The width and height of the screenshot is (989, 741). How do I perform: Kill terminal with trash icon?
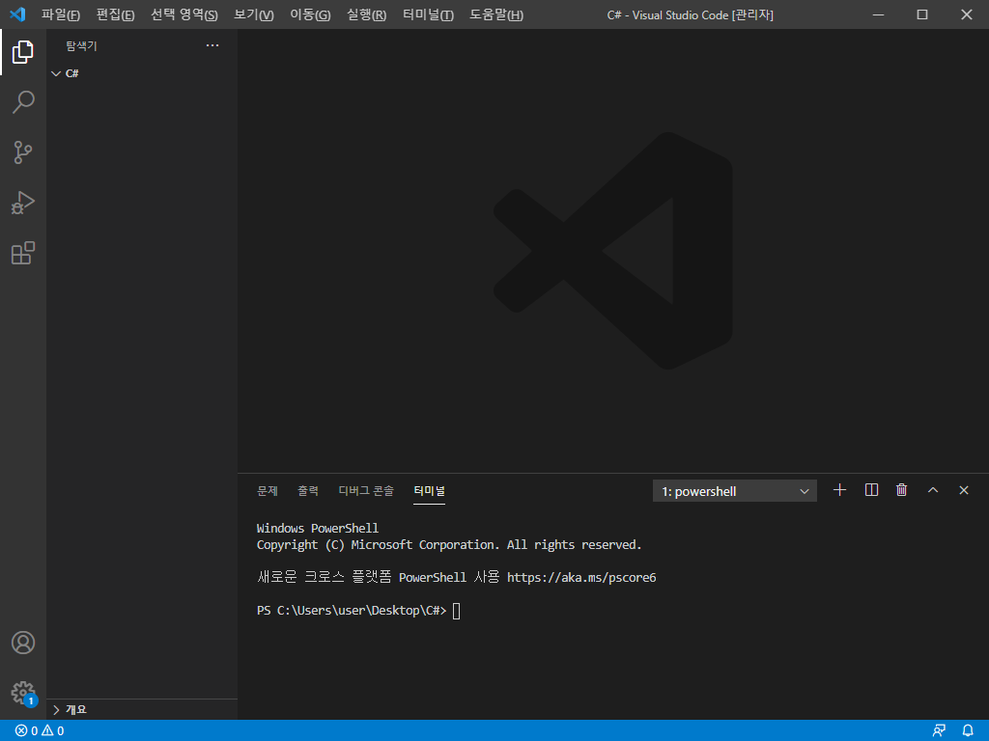[x=902, y=490]
